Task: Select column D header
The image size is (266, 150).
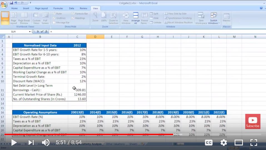Action: (x=95, y=37)
